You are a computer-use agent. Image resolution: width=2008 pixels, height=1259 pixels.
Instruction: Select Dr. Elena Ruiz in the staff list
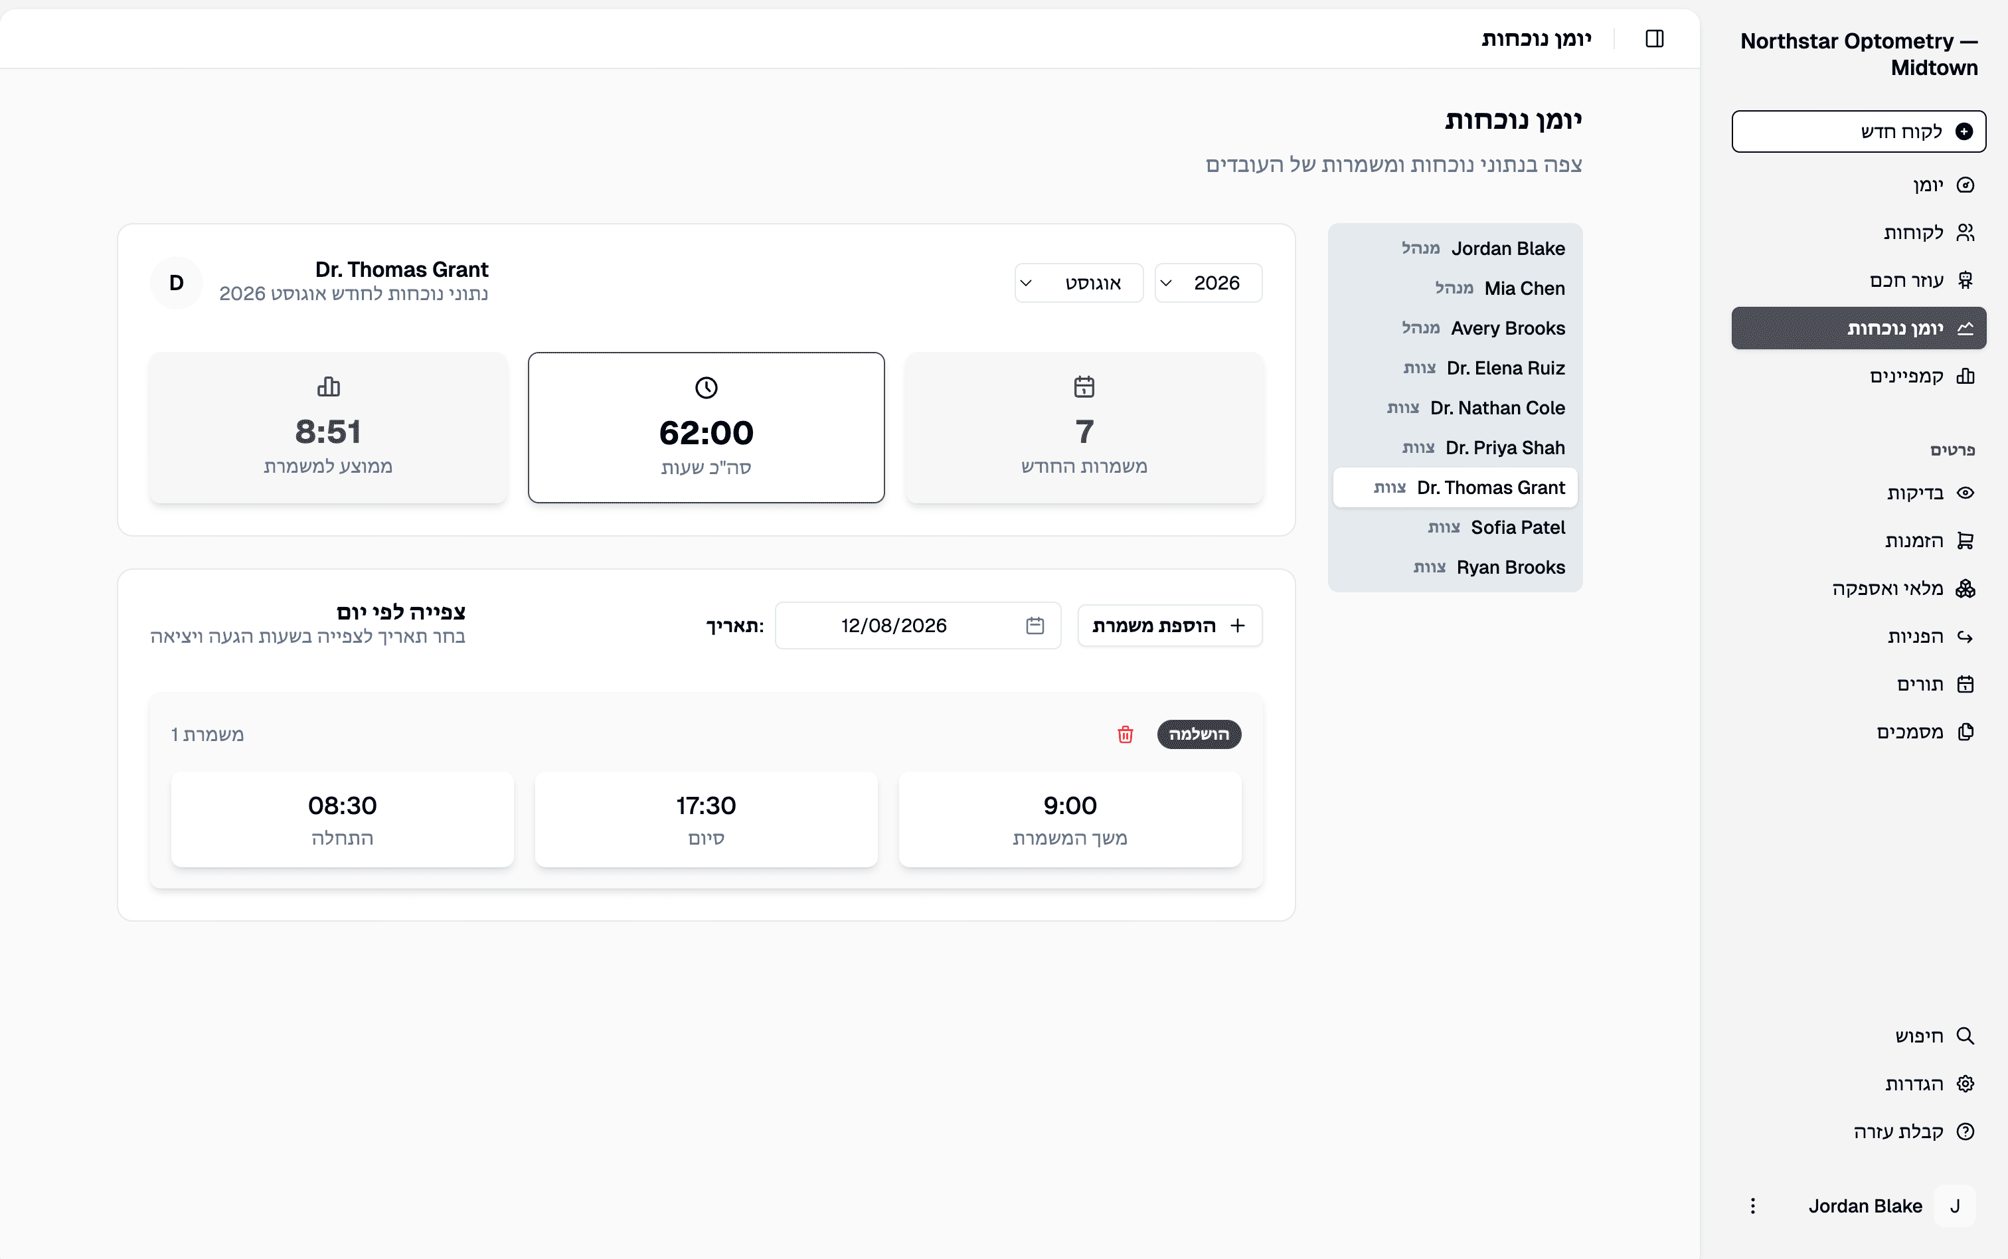(1456, 368)
